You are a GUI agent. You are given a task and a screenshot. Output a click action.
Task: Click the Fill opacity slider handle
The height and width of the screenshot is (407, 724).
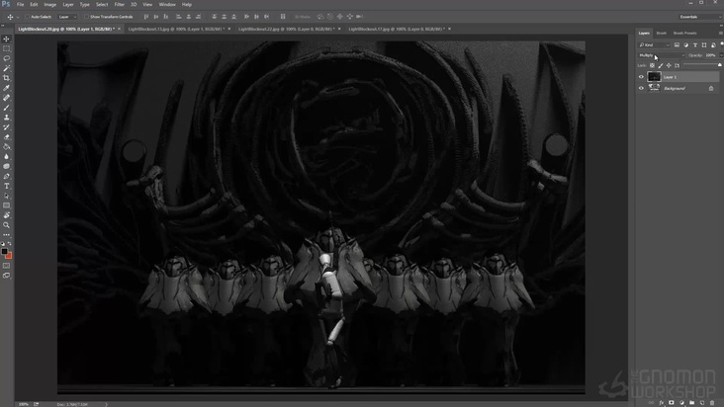click(x=719, y=65)
